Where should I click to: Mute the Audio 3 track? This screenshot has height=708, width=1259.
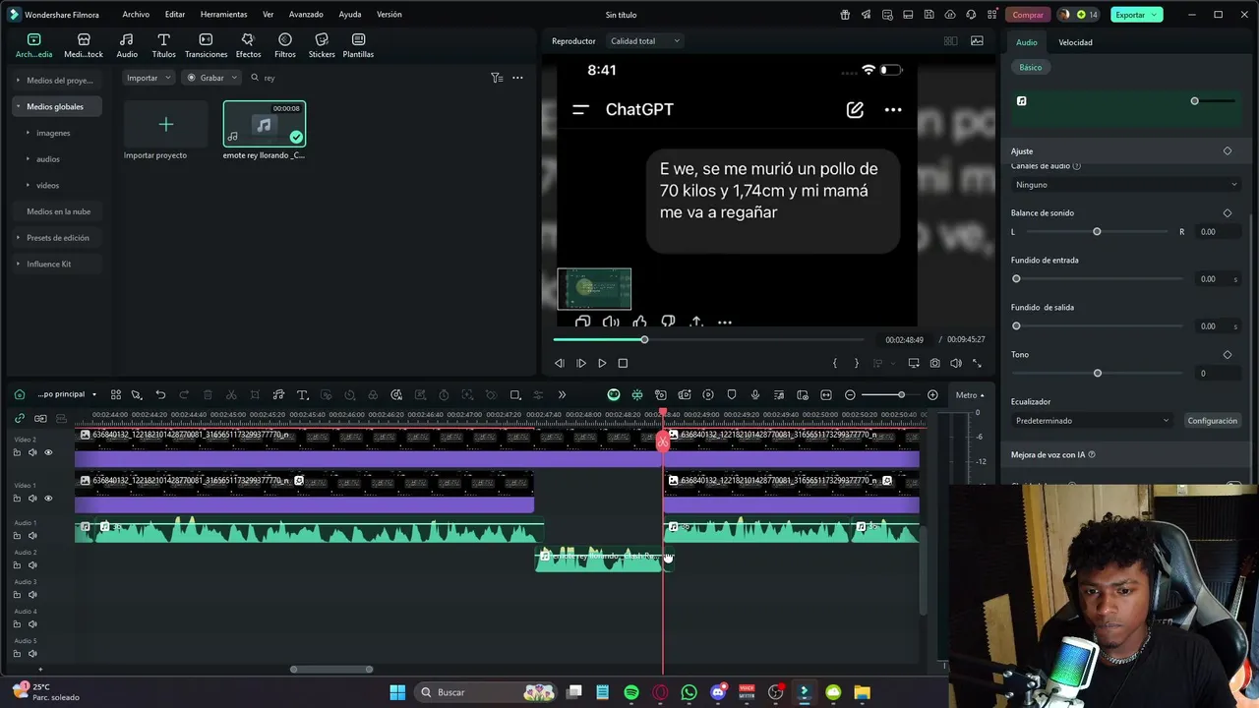point(32,595)
